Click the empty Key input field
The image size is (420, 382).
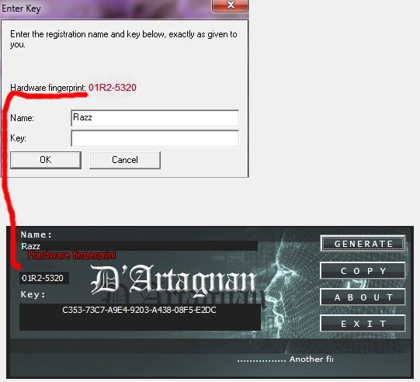click(154, 138)
